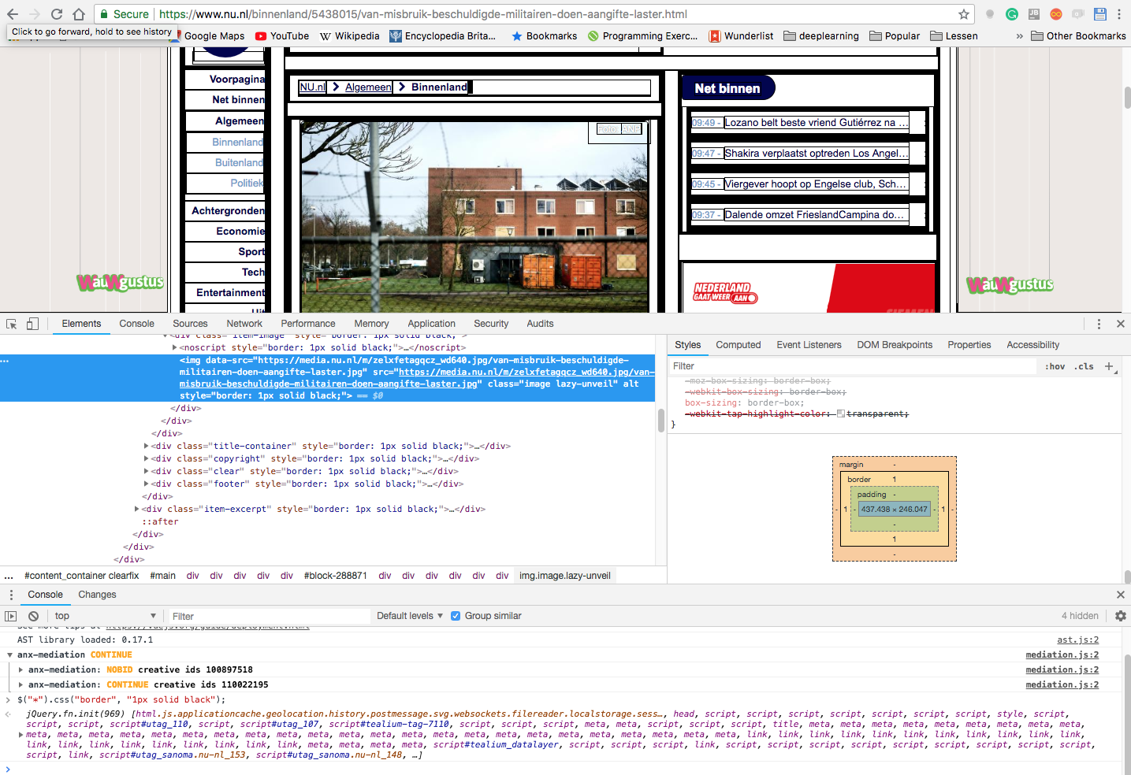The image size is (1131, 775).
Task: Open the Performance tab
Action: (308, 324)
